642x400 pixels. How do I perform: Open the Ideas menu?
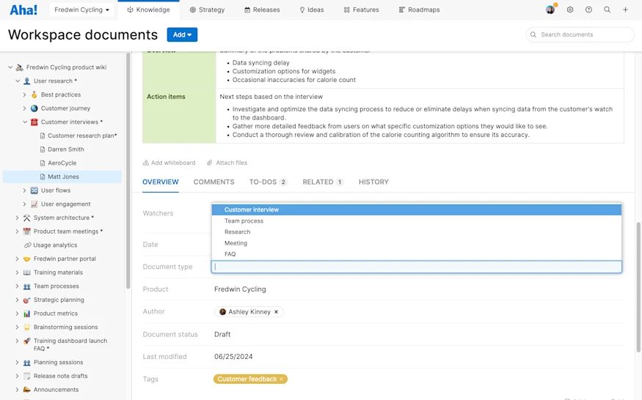pyautogui.click(x=312, y=10)
